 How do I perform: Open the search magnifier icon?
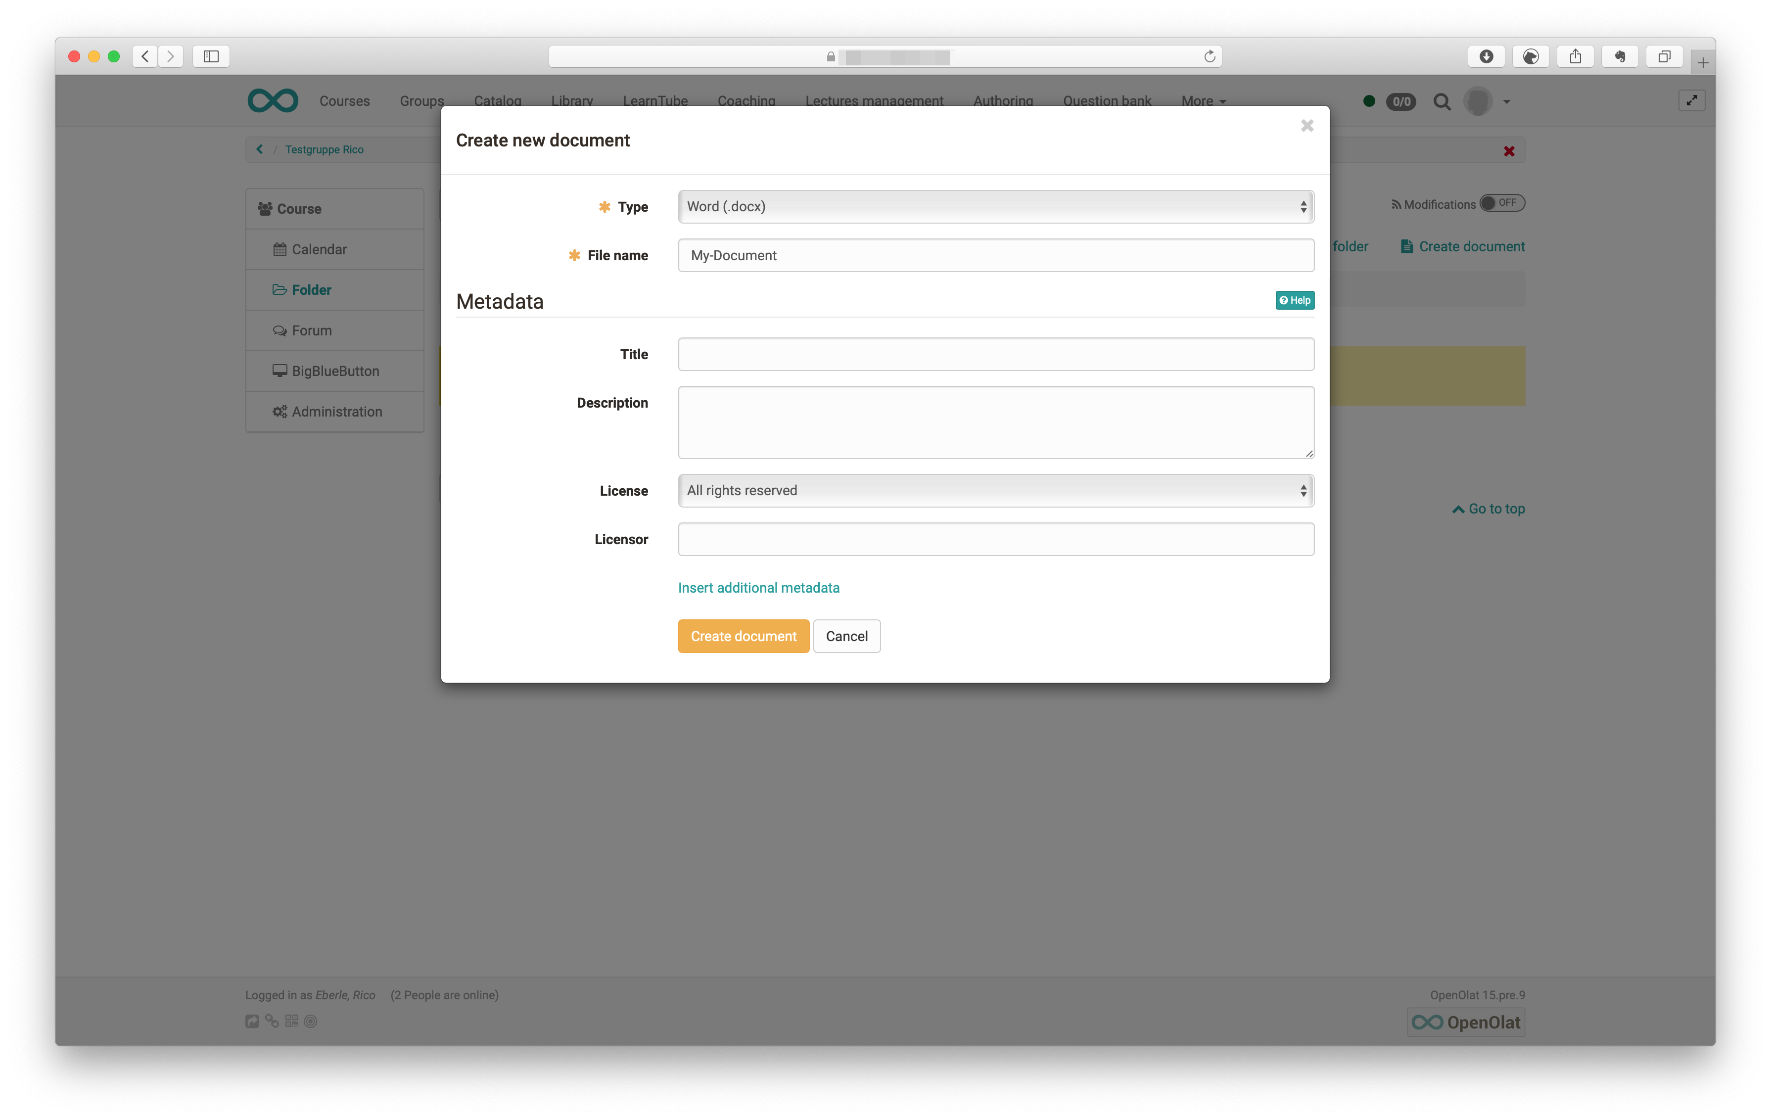(x=1442, y=101)
